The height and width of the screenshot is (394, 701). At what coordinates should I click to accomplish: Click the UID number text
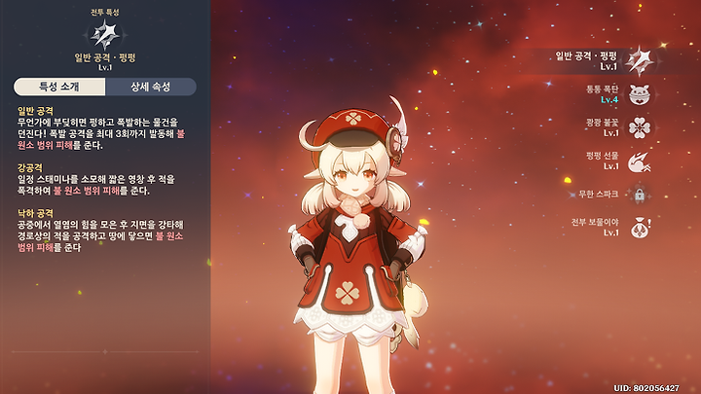coord(646,388)
